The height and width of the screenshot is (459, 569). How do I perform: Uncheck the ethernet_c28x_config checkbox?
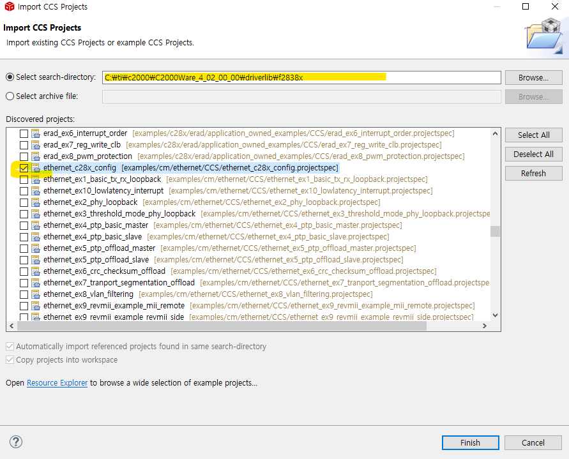coord(24,168)
